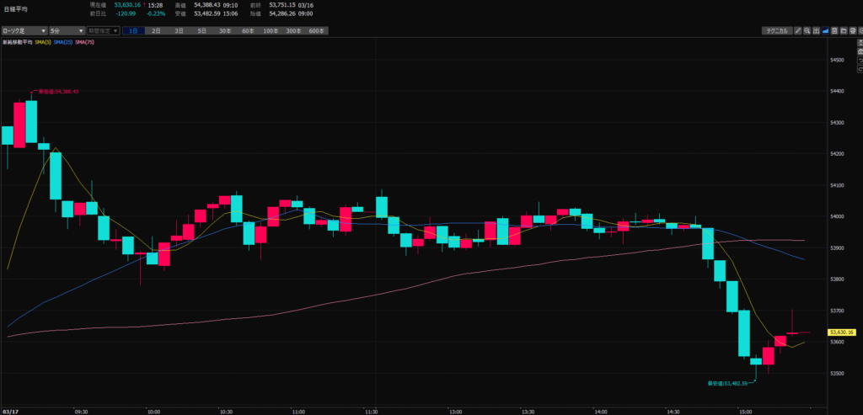Open the ローソク足 chart type dropdown
The height and width of the screenshot is (415, 863).
22,30
